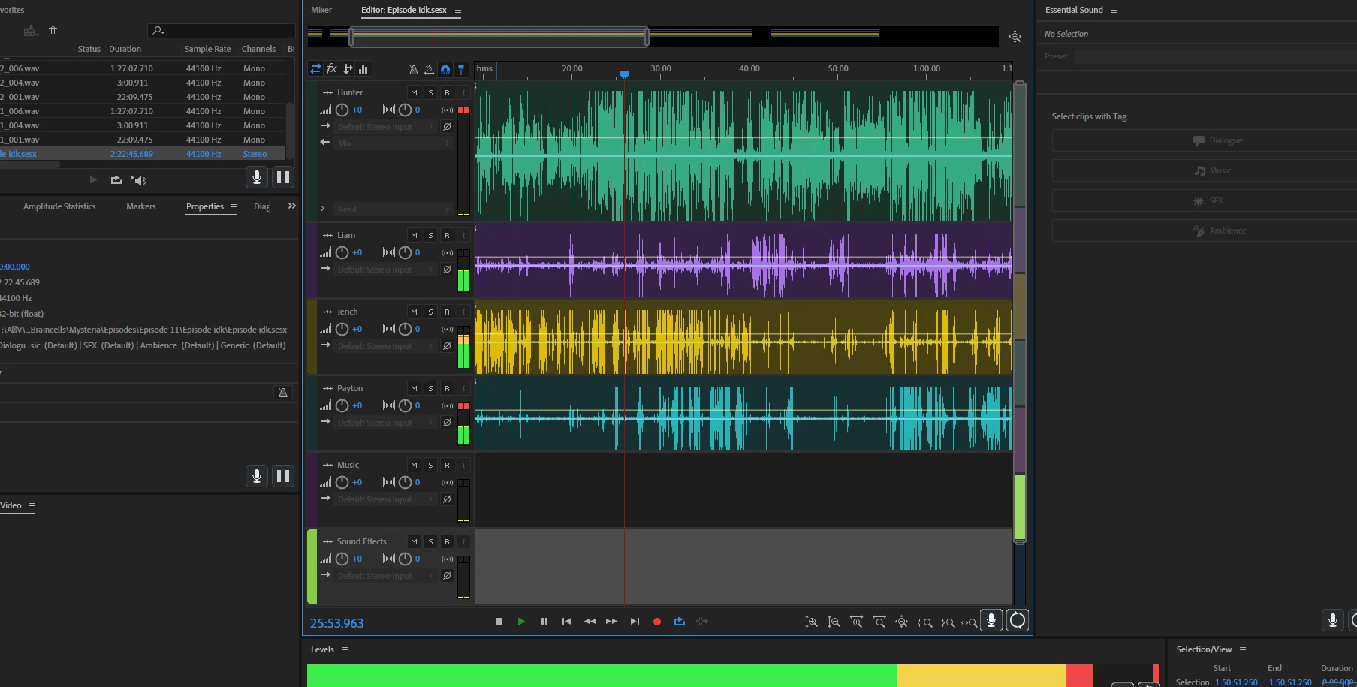This screenshot has height=687, width=1357.
Task: Solo the Liam track
Action: point(430,235)
